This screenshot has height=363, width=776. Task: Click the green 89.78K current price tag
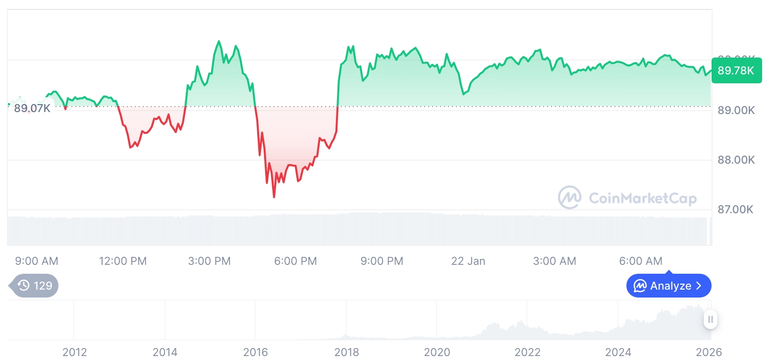tap(736, 70)
